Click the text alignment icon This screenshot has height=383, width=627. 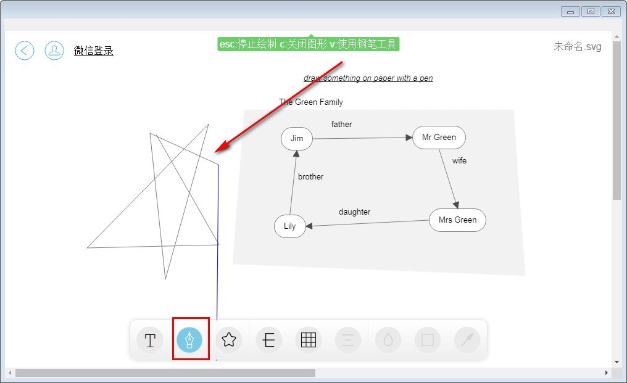[348, 340]
